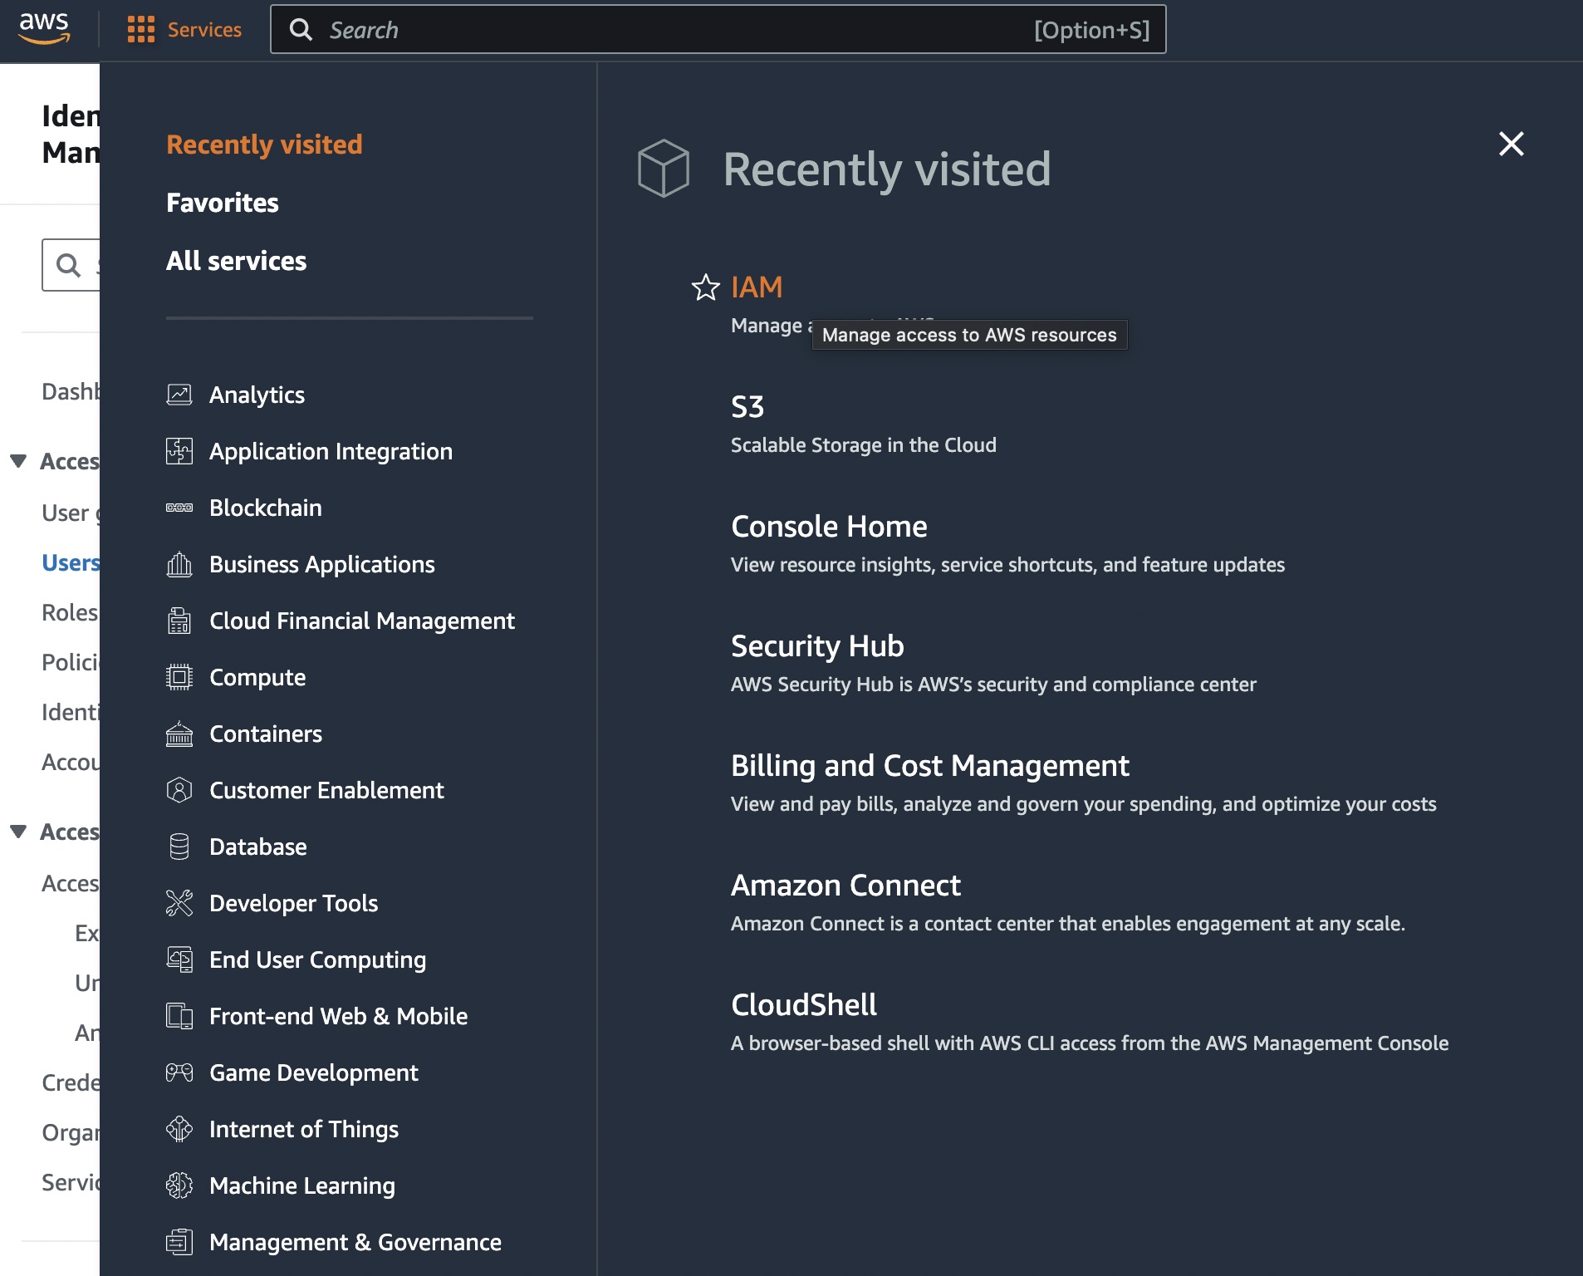Open the Containers category
This screenshot has height=1276, width=1583.
click(266, 734)
